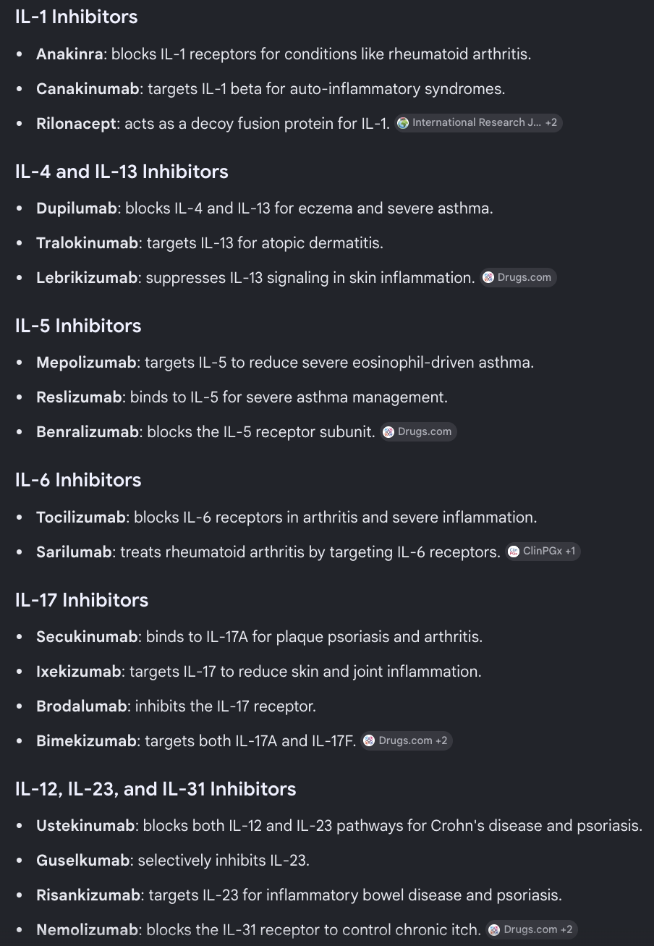The image size is (654, 946).
Task: Open the Drugs.com +2 chip in IL-17 Inhibitors
Action: click(x=407, y=740)
